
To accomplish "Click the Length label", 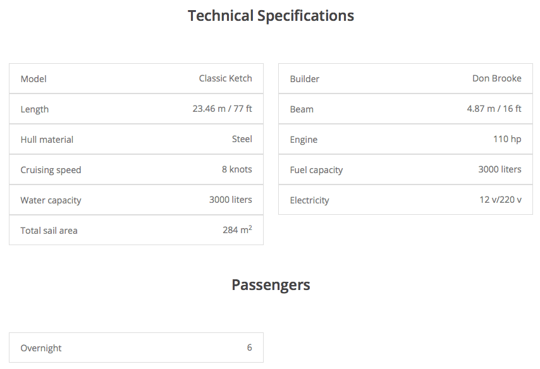I will coord(35,109).
